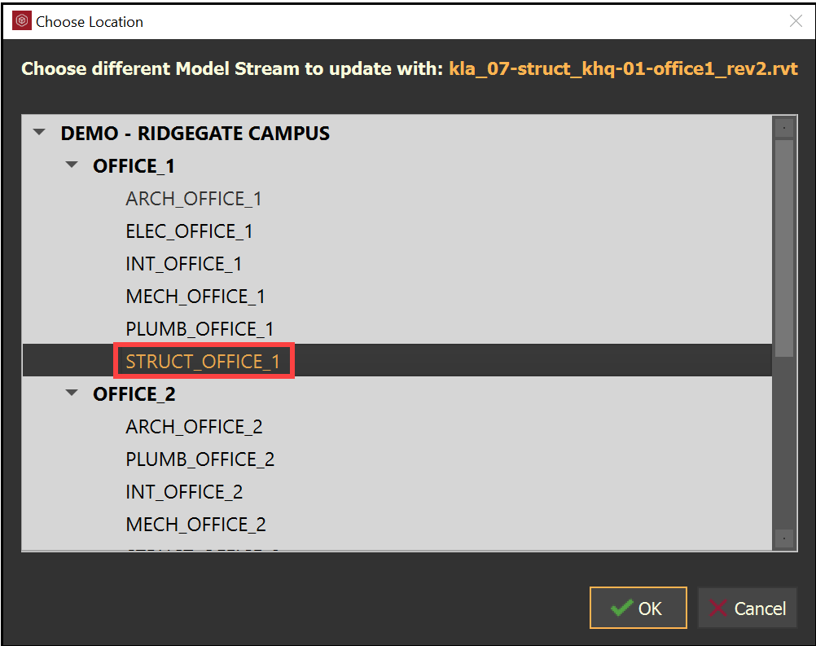
Task: Confirm selection with the OK button
Action: pyautogui.click(x=638, y=608)
